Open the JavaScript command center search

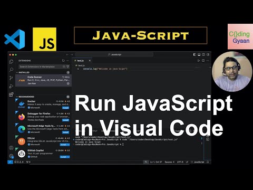tap(114, 55)
